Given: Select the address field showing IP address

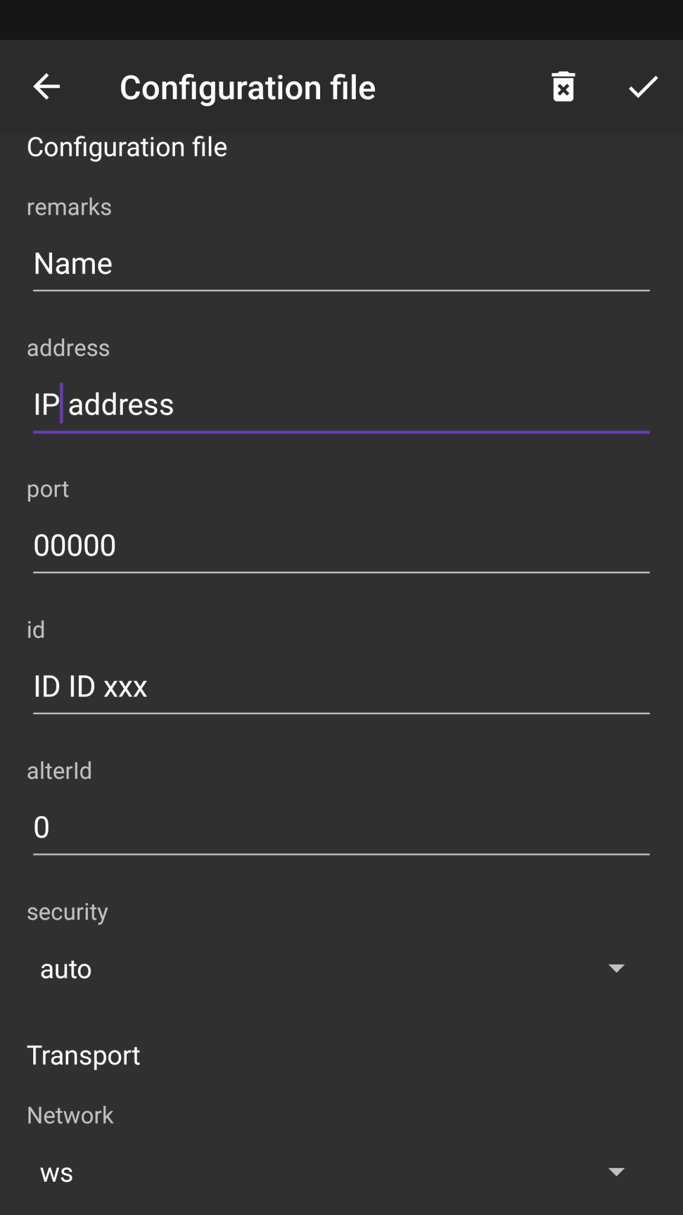Looking at the screenshot, I should 341,404.
